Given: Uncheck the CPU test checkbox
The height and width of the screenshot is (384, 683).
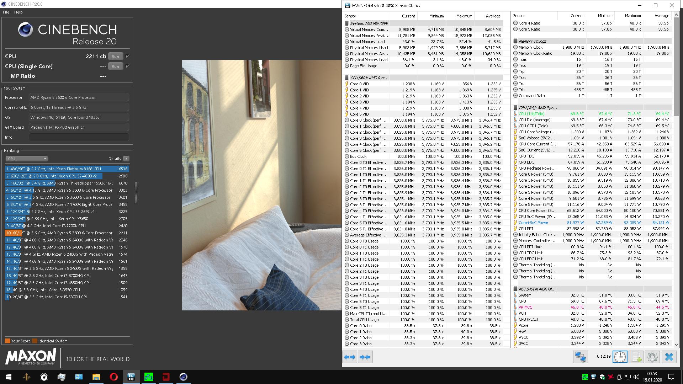Looking at the screenshot, I should tap(127, 56).
